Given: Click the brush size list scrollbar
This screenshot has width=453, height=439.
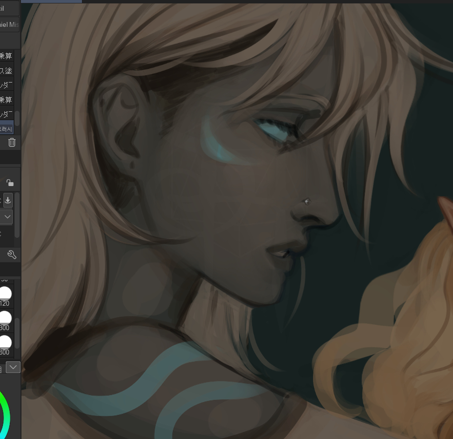Looking at the screenshot, I should click(x=18, y=332).
